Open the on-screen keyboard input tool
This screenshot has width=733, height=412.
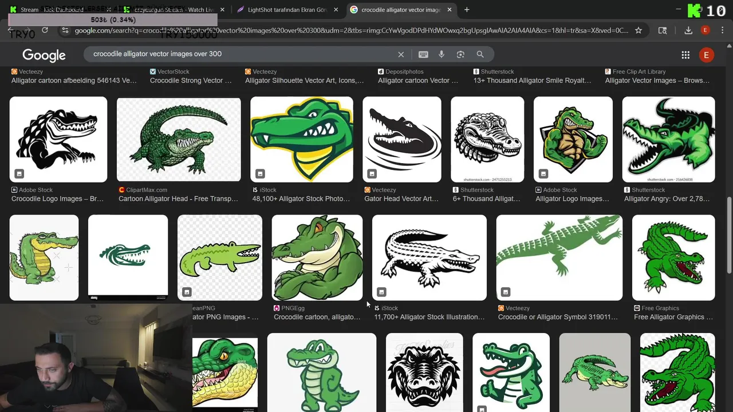(423, 54)
